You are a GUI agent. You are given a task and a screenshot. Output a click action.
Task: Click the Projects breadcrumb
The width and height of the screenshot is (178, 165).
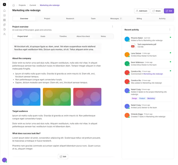point(22,5)
